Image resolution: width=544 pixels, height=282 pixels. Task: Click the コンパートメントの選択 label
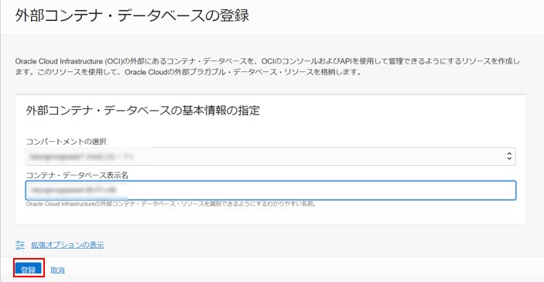[x=67, y=142]
